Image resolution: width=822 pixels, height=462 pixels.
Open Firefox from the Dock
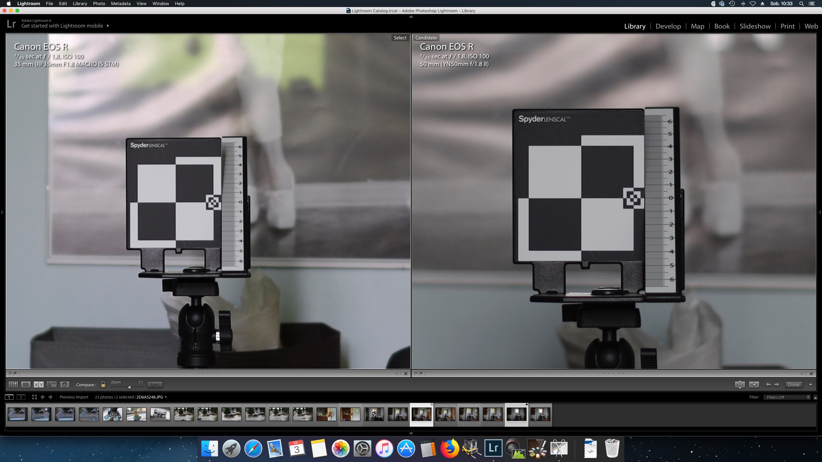(x=449, y=449)
